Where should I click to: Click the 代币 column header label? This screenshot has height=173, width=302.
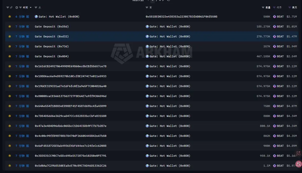279,8
